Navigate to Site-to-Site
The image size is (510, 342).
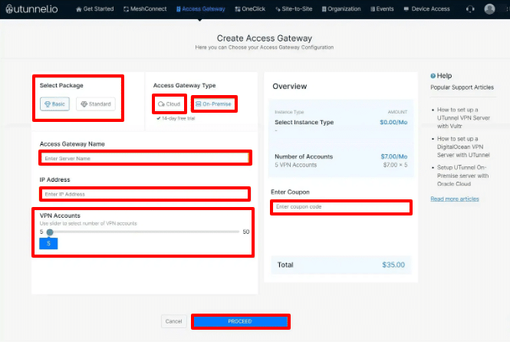pyautogui.click(x=301, y=9)
